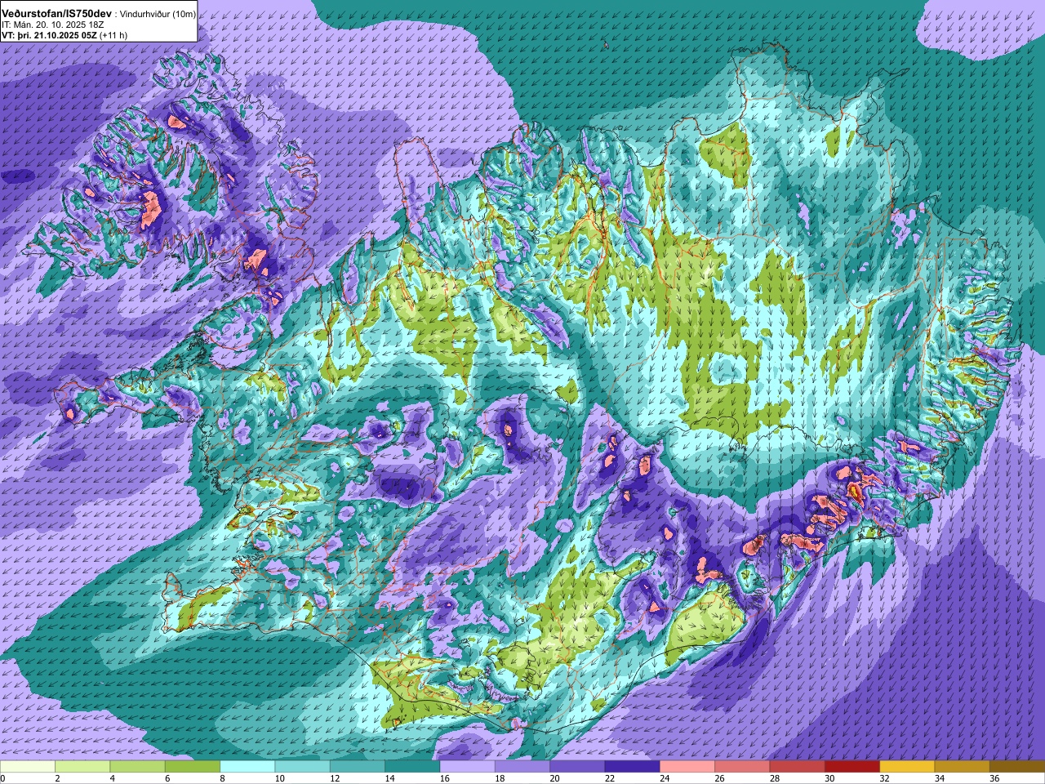Viewport: 1045px width, 784px height.
Task: Click the legend number '0'
Action: 2,779
